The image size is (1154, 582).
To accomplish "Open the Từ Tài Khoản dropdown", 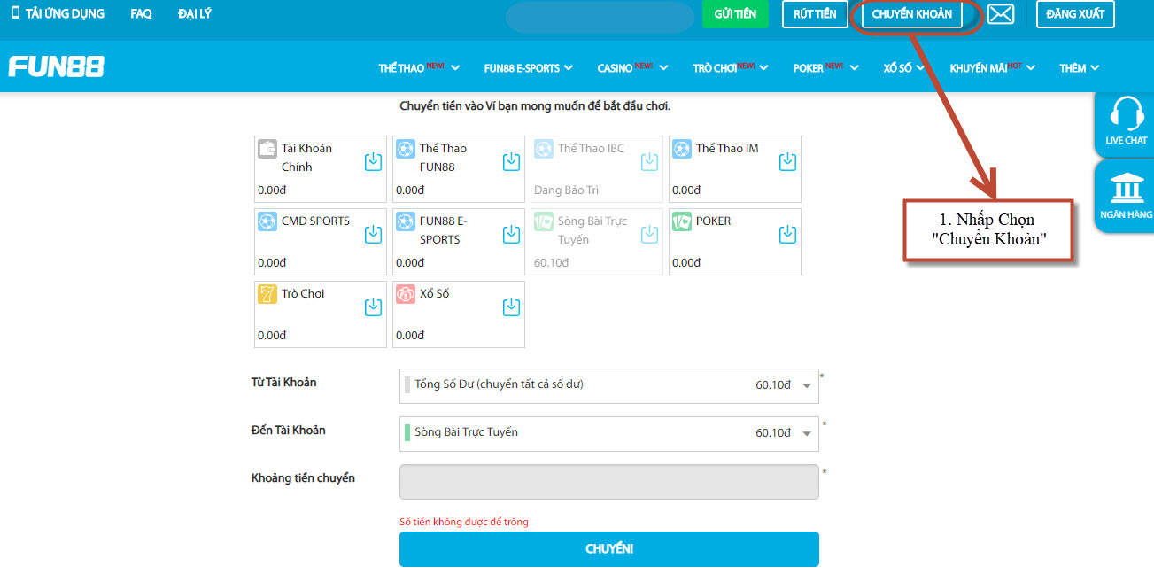I will (x=609, y=385).
